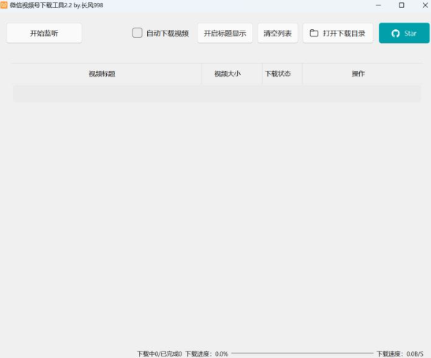431x358 pixels.
Task: Close the 微信视频号下载工具 window
Action: pyautogui.click(x=425, y=5)
